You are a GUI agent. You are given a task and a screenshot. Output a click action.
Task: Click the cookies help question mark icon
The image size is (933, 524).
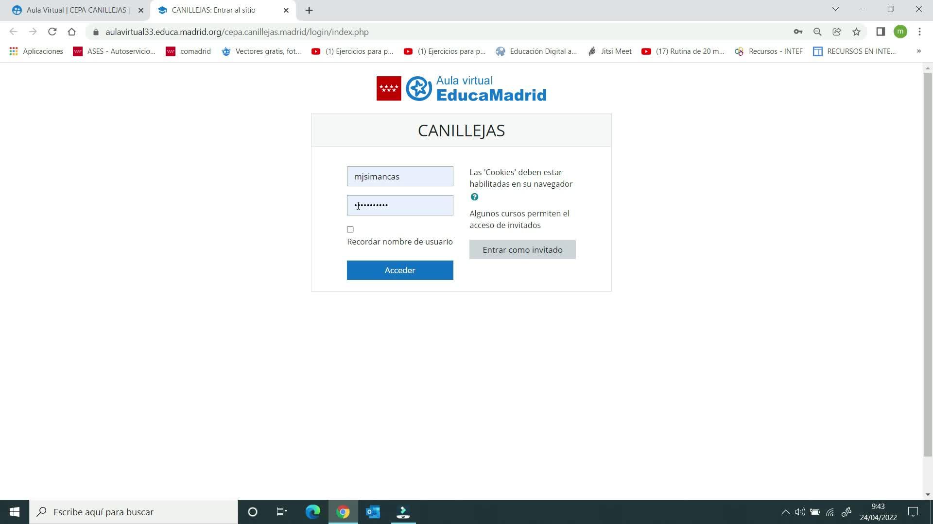[474, 197]
